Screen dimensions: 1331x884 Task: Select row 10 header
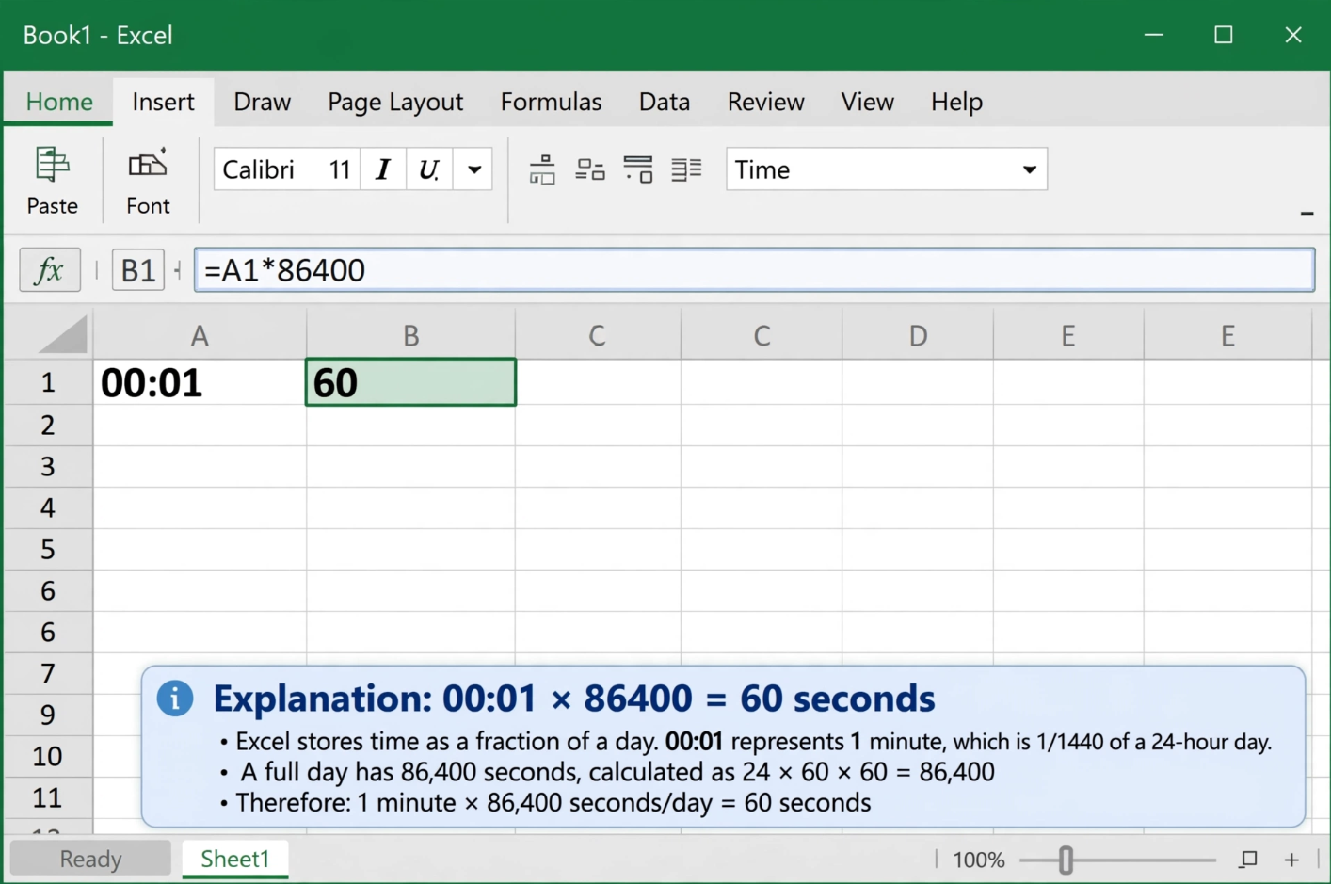[48, 756]
